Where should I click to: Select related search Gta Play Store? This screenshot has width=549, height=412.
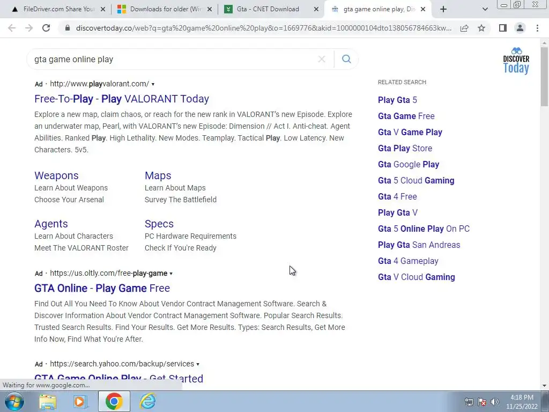point(405,148)
